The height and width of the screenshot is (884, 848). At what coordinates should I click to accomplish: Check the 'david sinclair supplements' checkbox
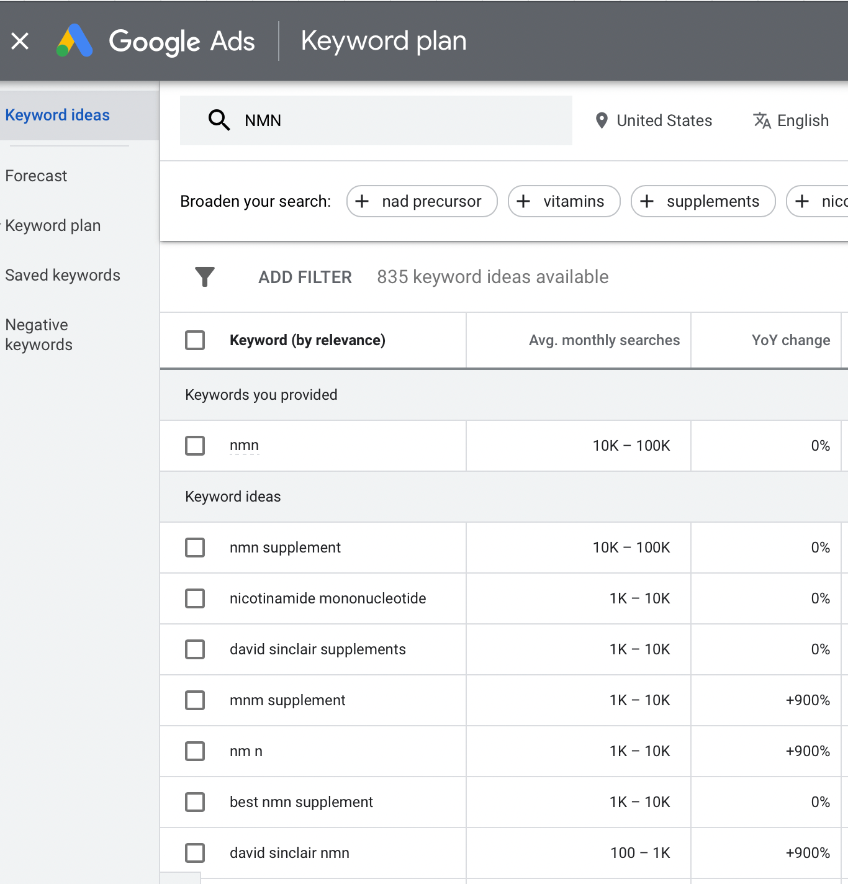tap(195, 649)
